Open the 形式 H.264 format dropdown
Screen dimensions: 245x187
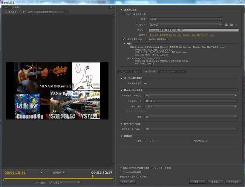pos(185,19)
